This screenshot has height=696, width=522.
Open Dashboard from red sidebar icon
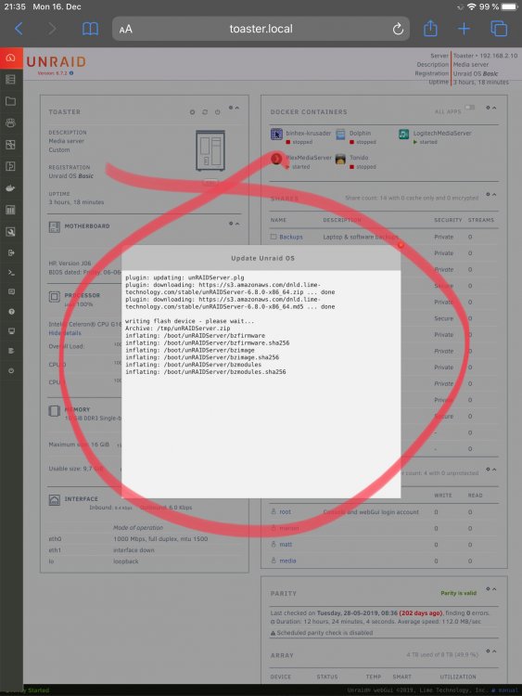(x=11, y=58)
